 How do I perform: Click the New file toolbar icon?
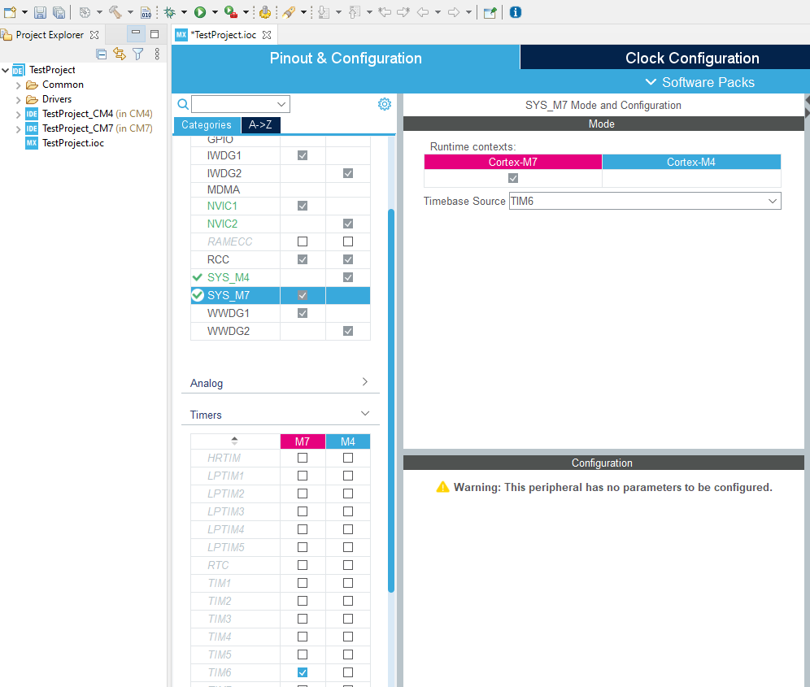(10, 12)
